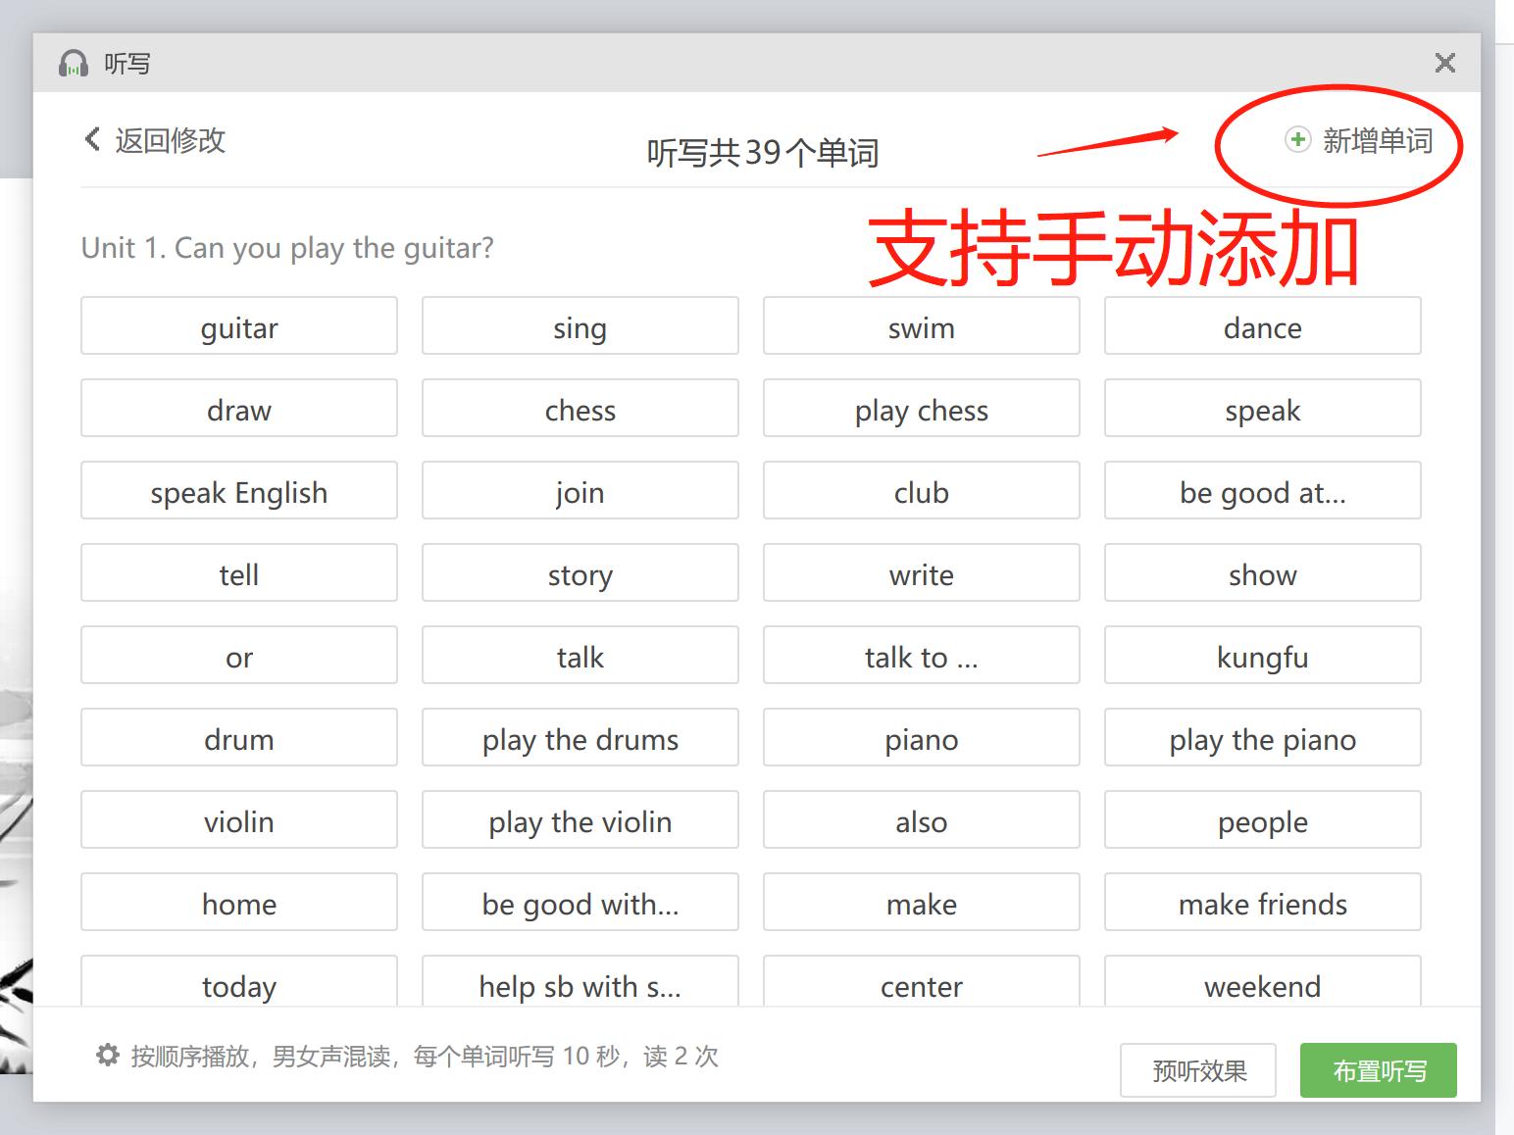Viewport: 1514px width, 1135px height.
Task: Select the word "draw"
Action: 239,408
